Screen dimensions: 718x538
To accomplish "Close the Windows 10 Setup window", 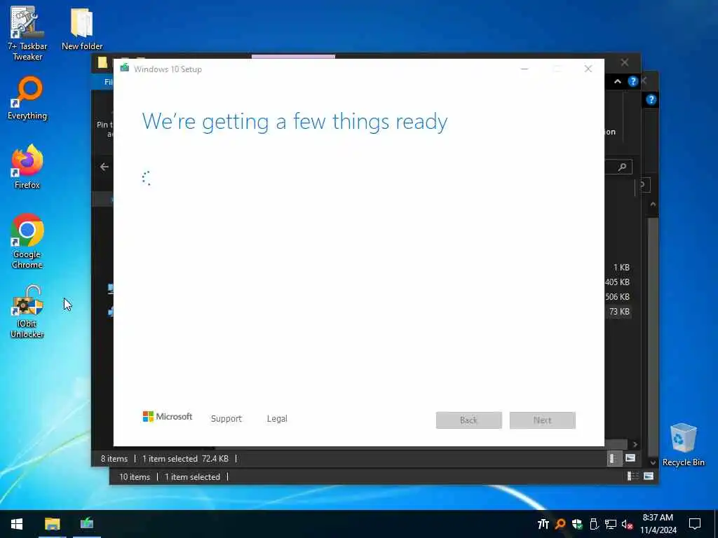I will click(588, 69).
